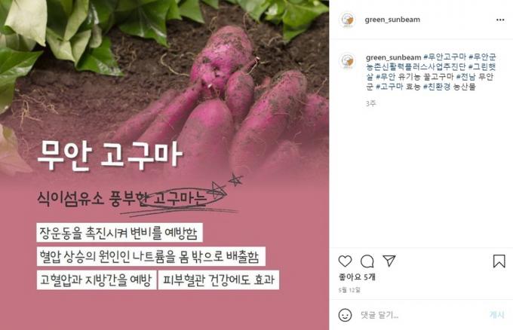Open the three-dot more options menu
Image resolution: width=513 pixels, height=330 pixels.
coord(500,20)
